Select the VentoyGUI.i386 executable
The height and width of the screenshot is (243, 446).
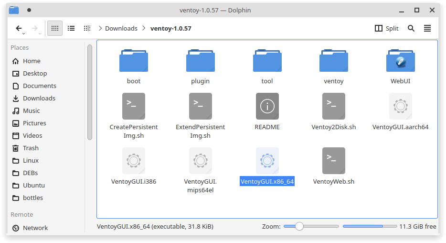134,166
